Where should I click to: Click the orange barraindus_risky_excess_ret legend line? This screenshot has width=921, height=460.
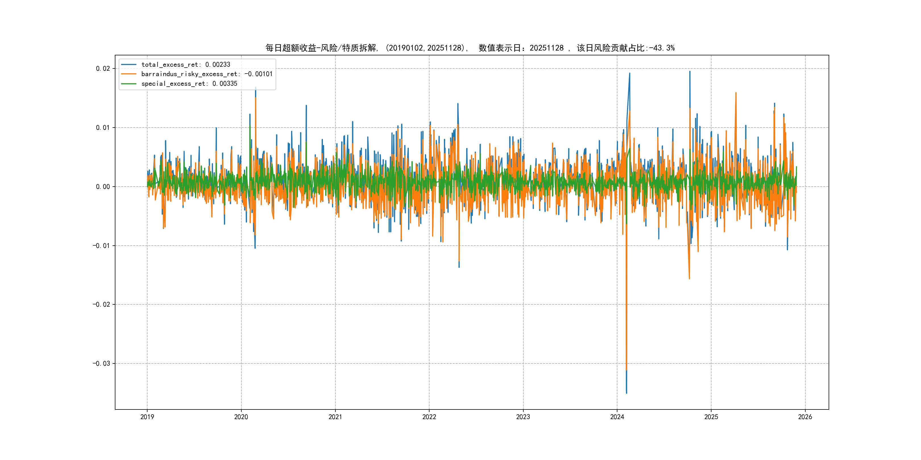point(129,74)
